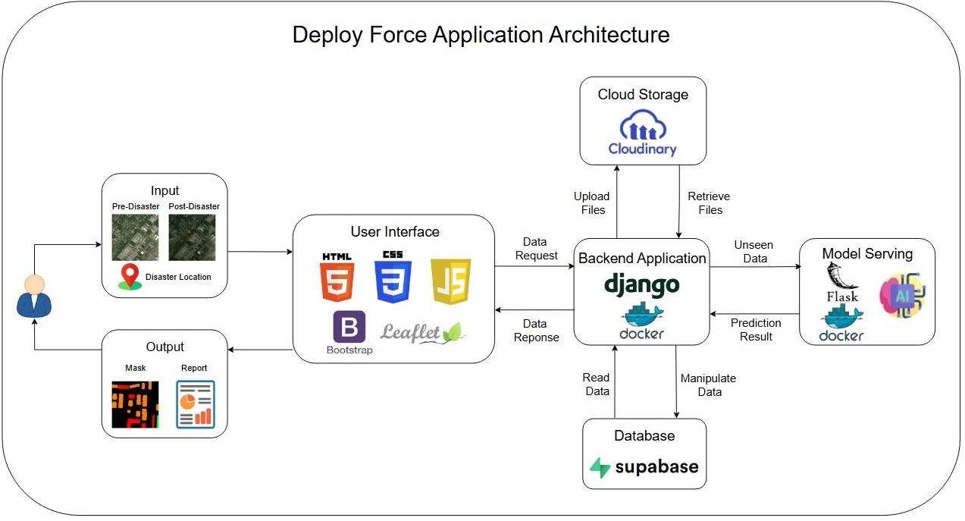The image size is (965, 521).
Task: Click the supabase logo
Action: pos(644,466)
